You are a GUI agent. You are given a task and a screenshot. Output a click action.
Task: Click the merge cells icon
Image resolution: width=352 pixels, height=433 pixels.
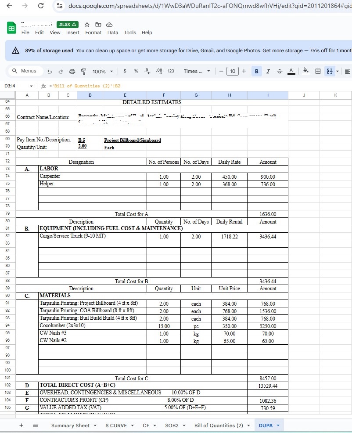pyautogui.click(x=330, y=71)
